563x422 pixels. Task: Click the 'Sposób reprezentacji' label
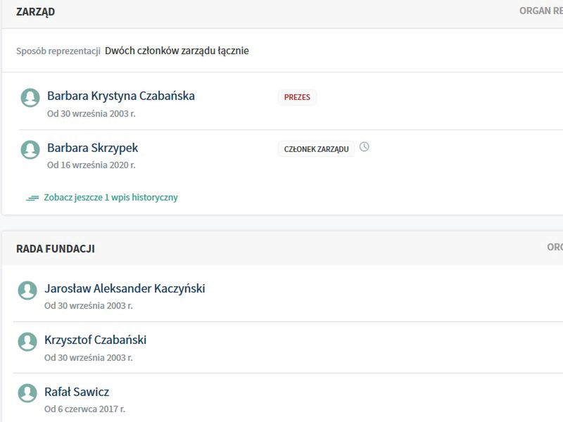(x=58, y=51)
